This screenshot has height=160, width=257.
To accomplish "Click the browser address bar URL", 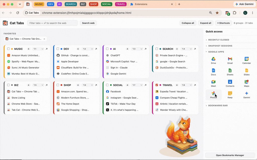I will (x=87, y=13).
